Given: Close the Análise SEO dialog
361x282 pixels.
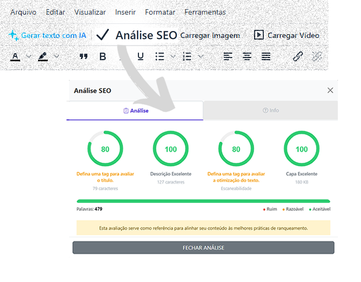Looking at the screenshot, I should [330, 91].
